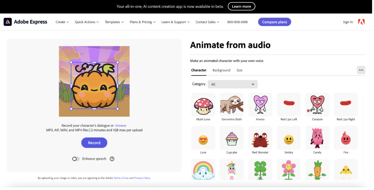Screen dimensions: 374x190
Task: Click the Learn more banner button
Action: click(241, 7)
